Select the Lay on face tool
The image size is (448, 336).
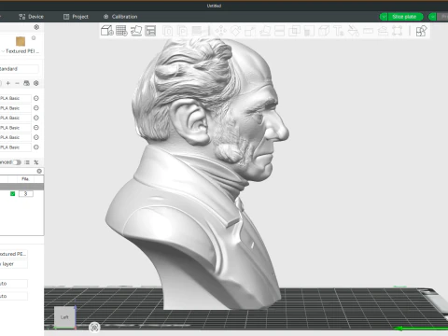[265, 31]
